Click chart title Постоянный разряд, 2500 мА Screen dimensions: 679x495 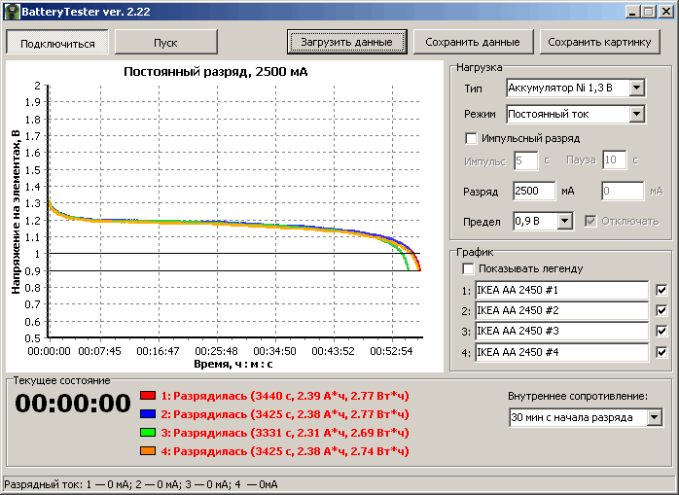pos(216,72)
